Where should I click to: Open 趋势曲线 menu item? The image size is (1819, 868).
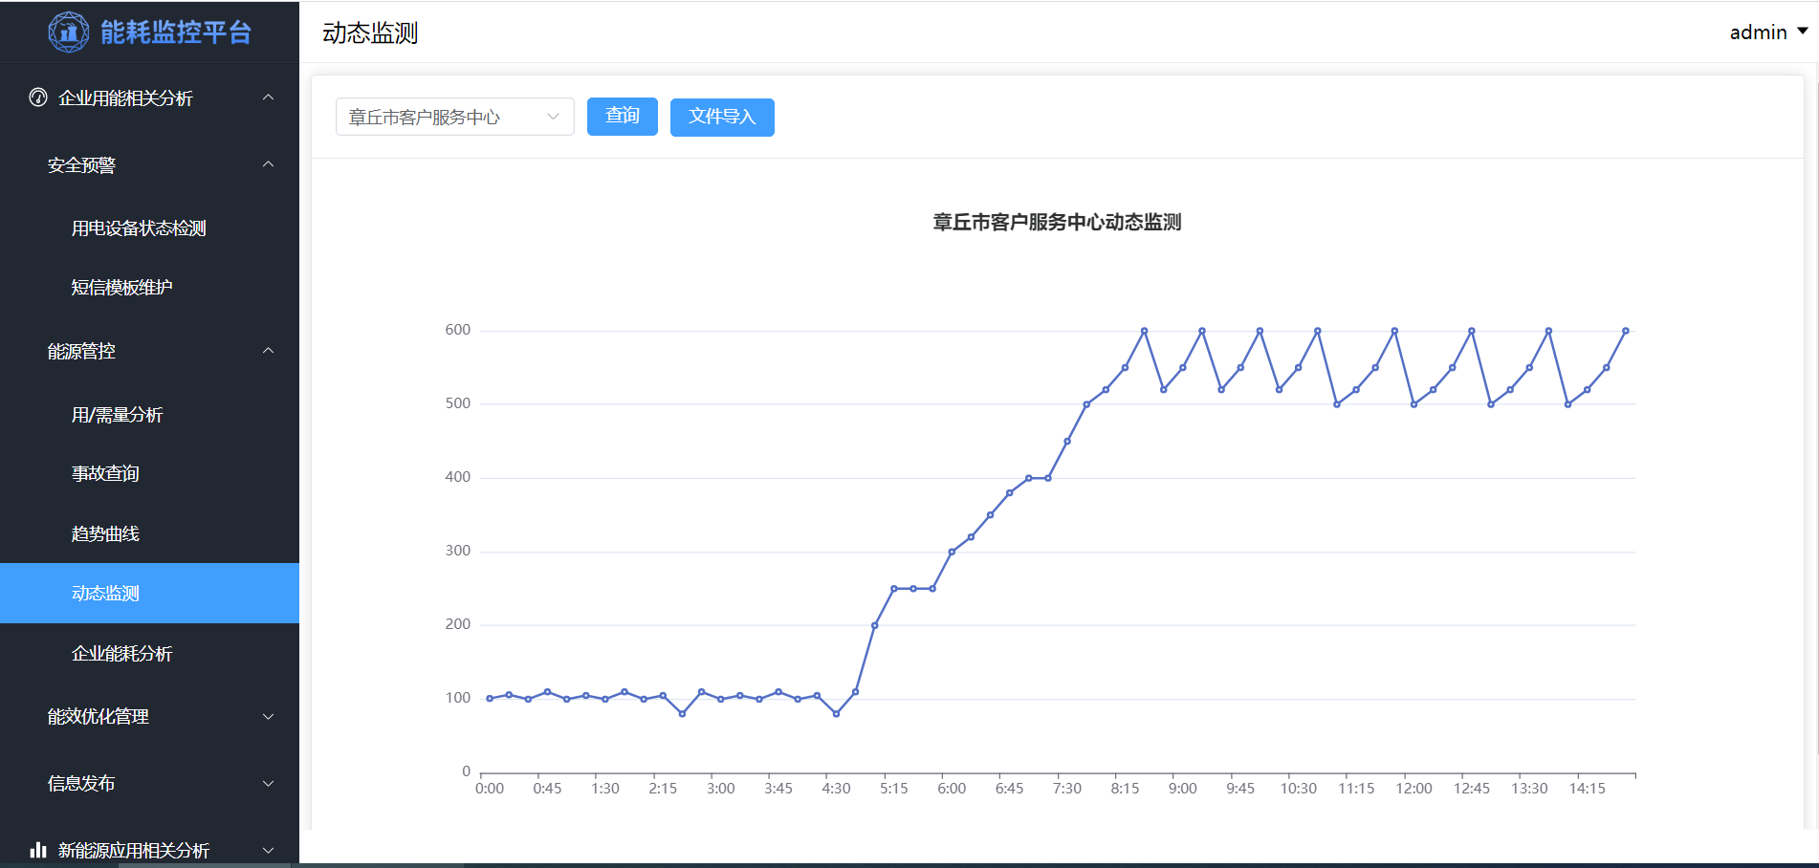105,533
